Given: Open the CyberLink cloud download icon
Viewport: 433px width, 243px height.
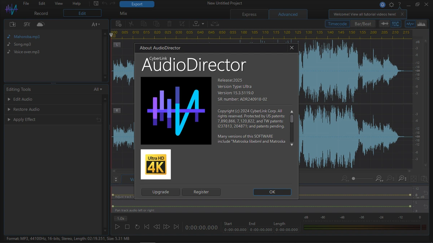Looking at the screenshot, I should point(41,24).
